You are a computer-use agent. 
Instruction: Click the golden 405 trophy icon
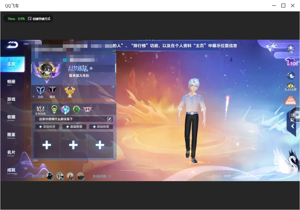[x=70, y=92]
